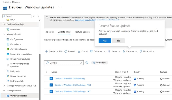Image resolution: width=172 pixels, height=100 pixels.
Task: Switch to the Releases tab
Action: [x=50, y=32]
